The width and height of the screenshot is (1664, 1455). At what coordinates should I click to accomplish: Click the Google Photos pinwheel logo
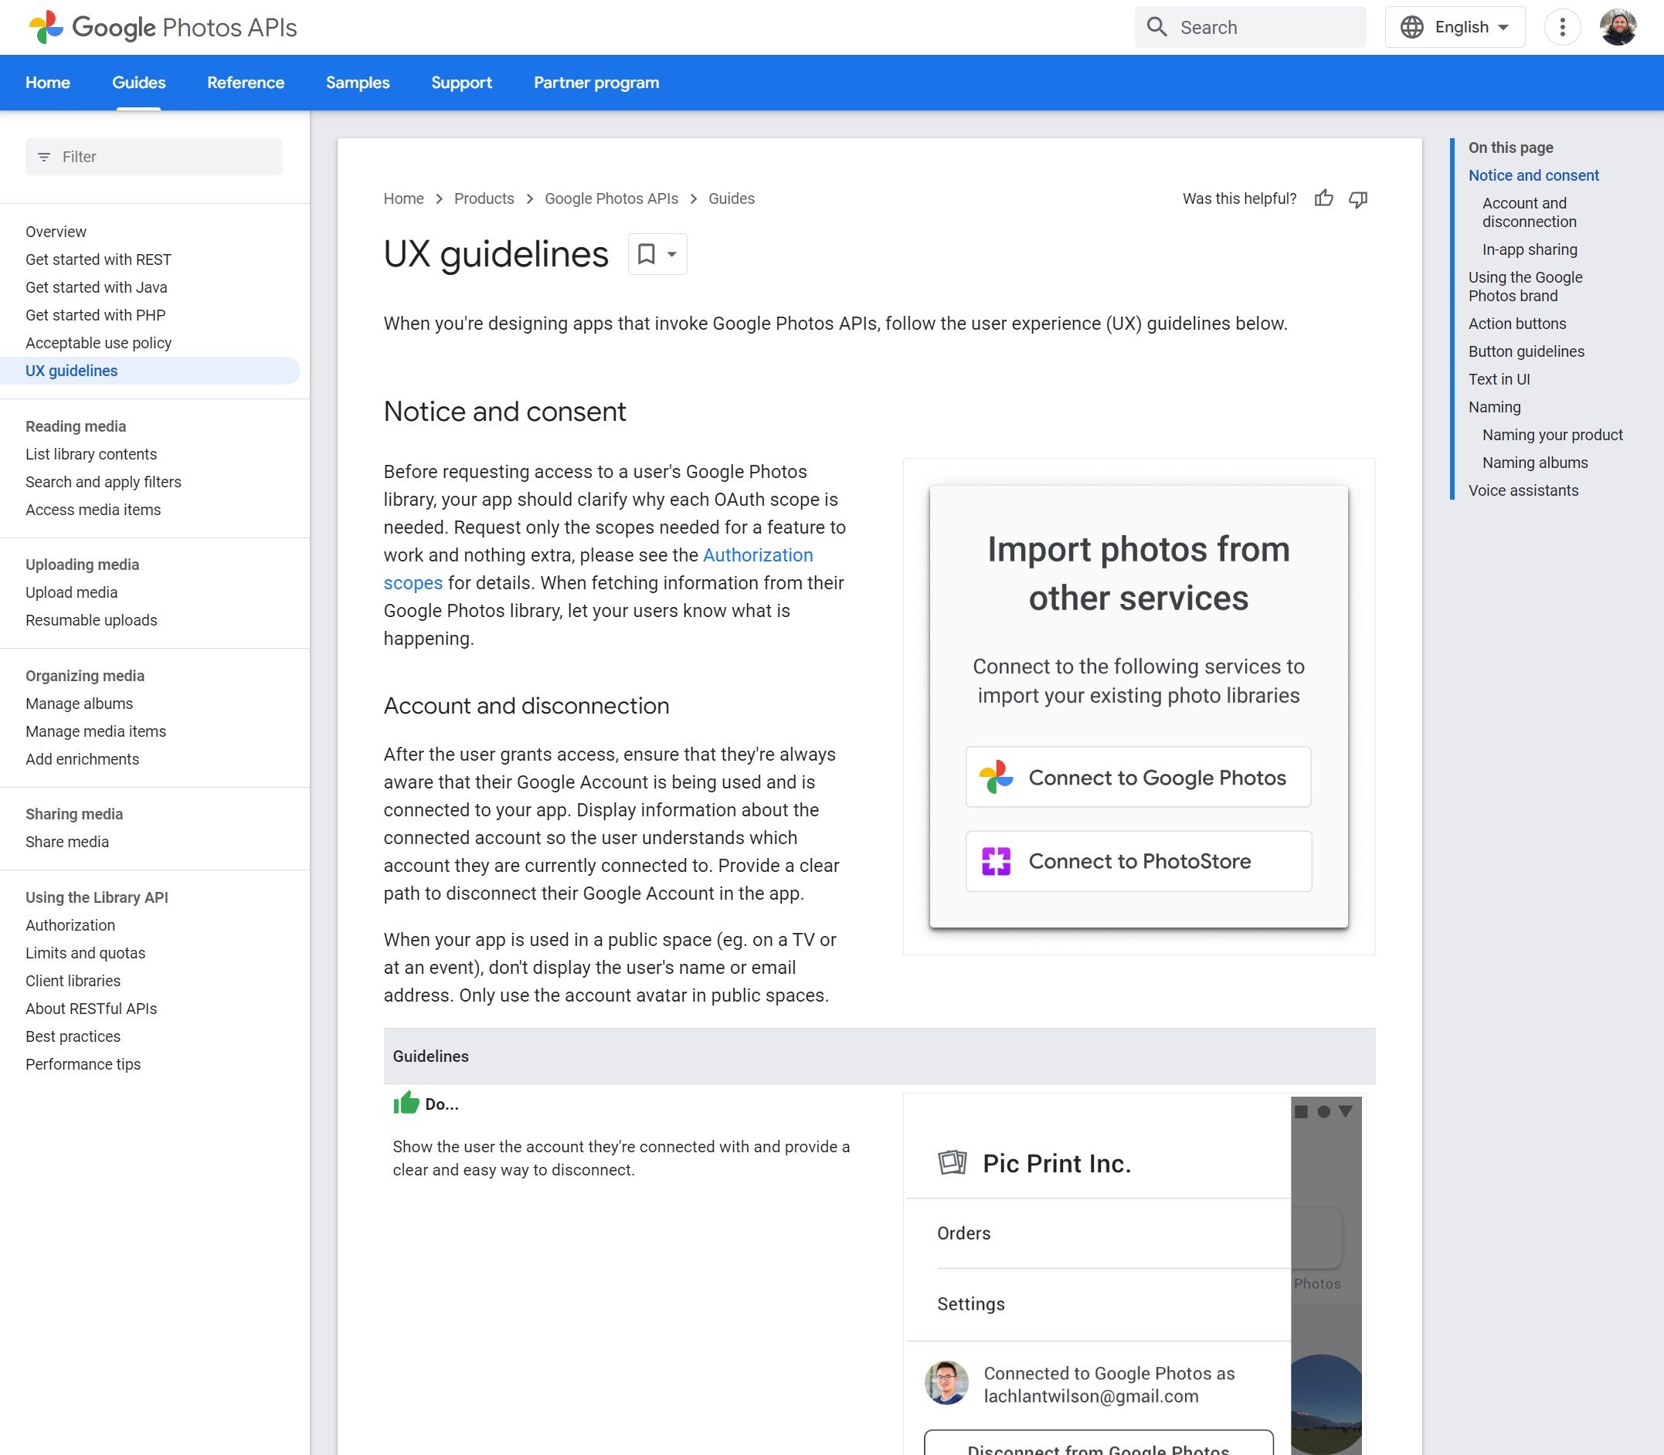point(46,27)
